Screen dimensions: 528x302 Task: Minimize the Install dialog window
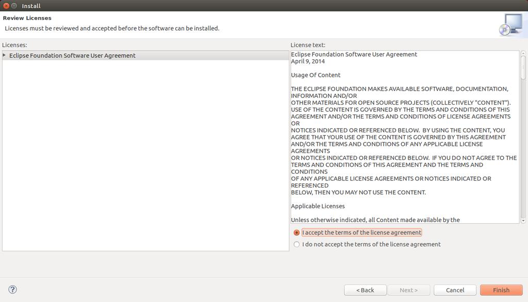click(14, 6)
